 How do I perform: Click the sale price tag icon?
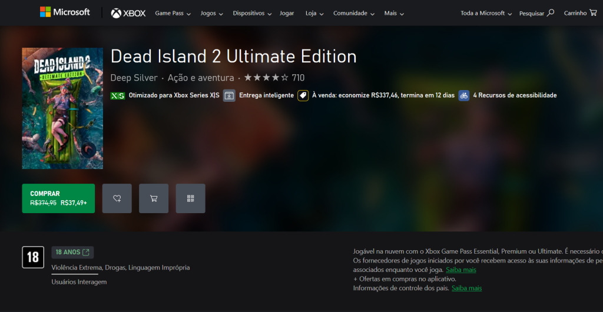(x=303, y=95)
